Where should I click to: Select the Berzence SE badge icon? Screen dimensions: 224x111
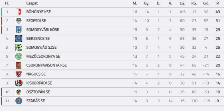pyautogui.click(x=19, y=38)
